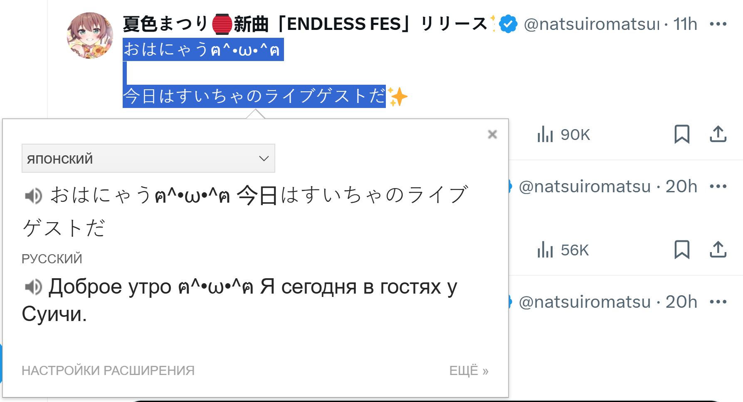Screen dimensions: 743x402
Task: Play audio of Japanese source text
Action: pos(33,196)
